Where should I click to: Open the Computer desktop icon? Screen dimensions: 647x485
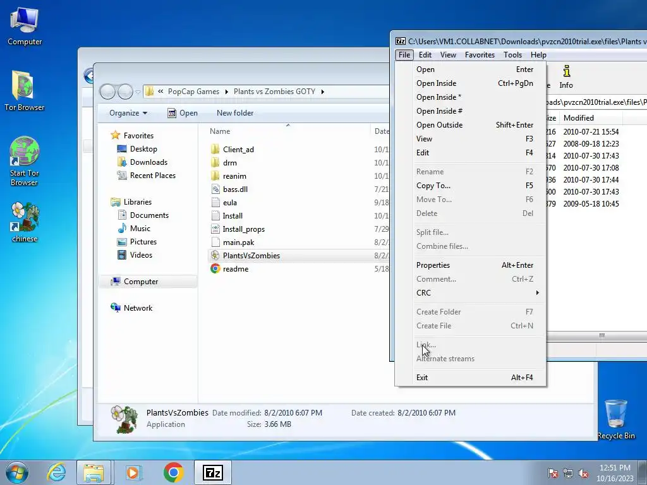25,27
